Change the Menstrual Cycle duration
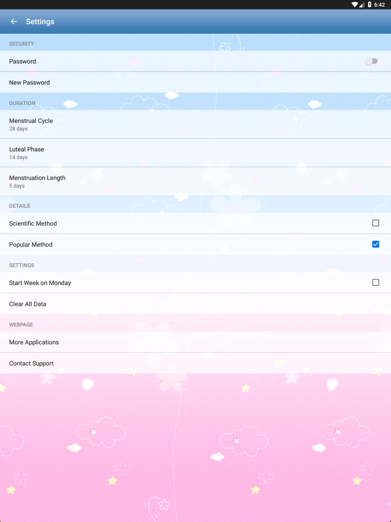 tap(195, 124)
